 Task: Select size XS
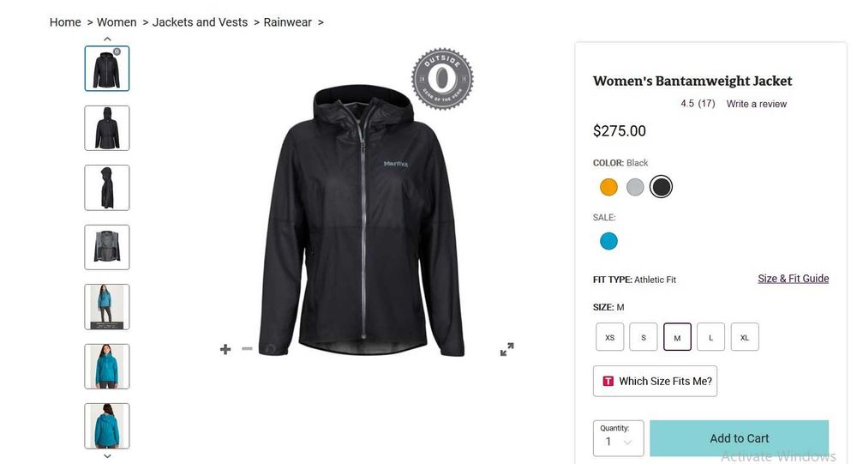pyautogui.click(x=609, y=337)
